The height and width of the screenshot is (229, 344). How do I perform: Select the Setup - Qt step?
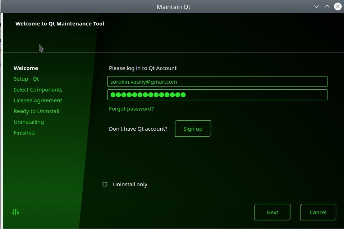click(x=26, y=79)
